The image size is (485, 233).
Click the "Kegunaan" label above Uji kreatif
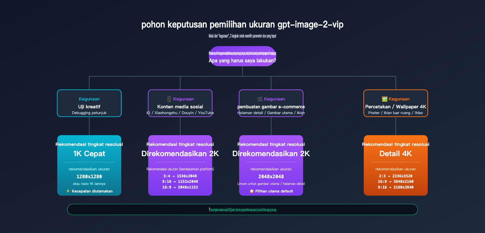tap(89, 99)
